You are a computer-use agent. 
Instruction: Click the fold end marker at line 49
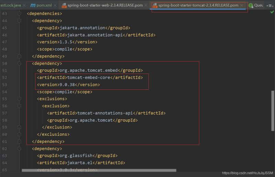(x=20, y=56)
